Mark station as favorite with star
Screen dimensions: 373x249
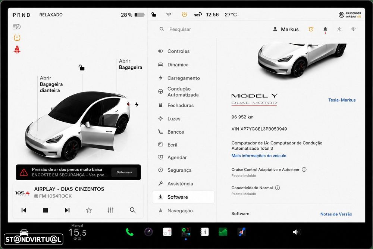89,210
